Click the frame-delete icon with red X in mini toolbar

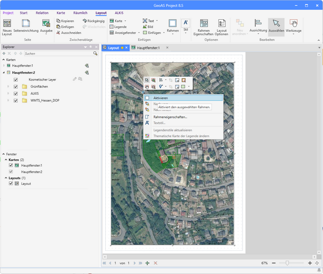point(183,80)
